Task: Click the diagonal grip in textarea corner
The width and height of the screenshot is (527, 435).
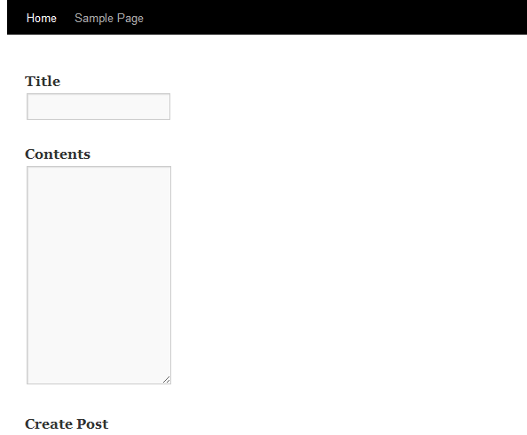Action: point(167,379)
